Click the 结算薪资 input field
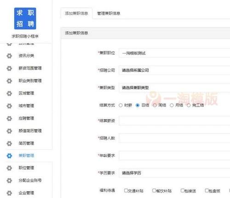This screenshot has width=230, height=198. tap(174, 121)
